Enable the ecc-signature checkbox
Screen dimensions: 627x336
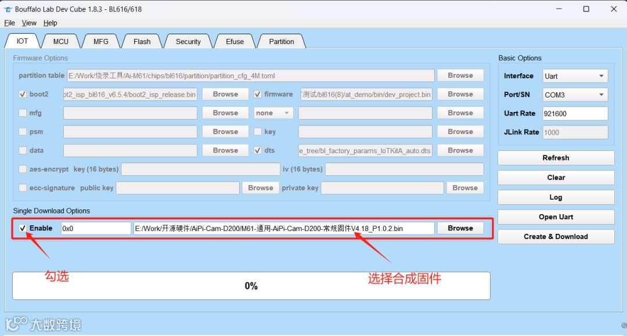tap(23, 188)
